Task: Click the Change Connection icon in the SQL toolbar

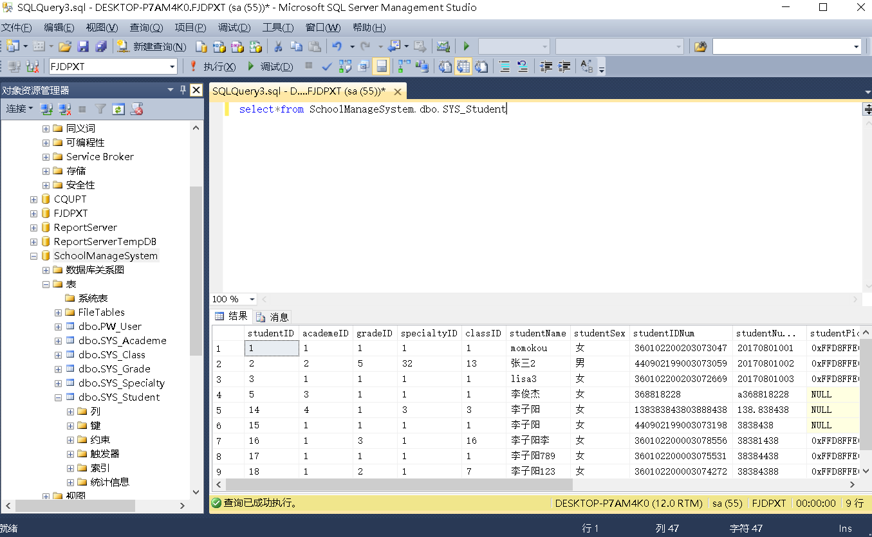Action: [32, 66]
